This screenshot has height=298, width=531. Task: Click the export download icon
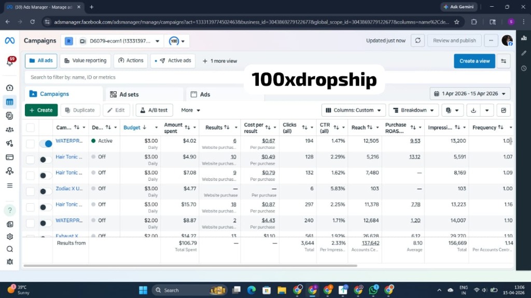pos(473,110)
